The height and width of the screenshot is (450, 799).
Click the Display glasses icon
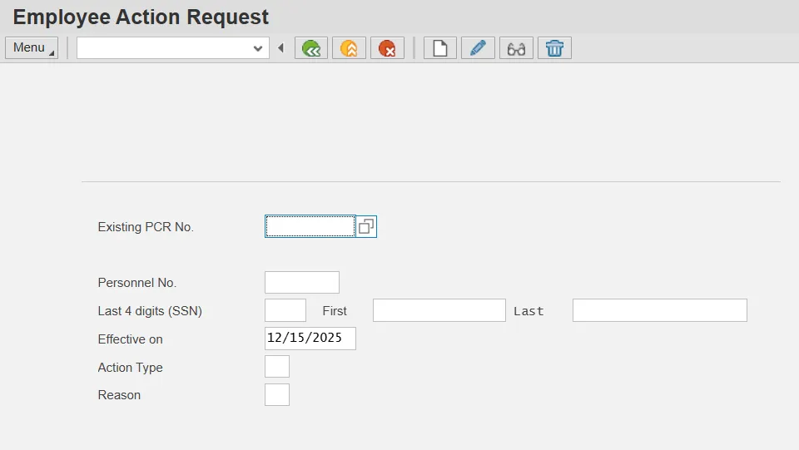click(x=516, y=48)
